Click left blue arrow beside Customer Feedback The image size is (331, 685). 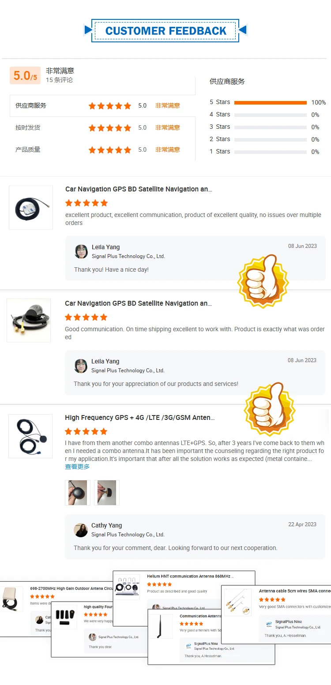[x=88, y=30]
